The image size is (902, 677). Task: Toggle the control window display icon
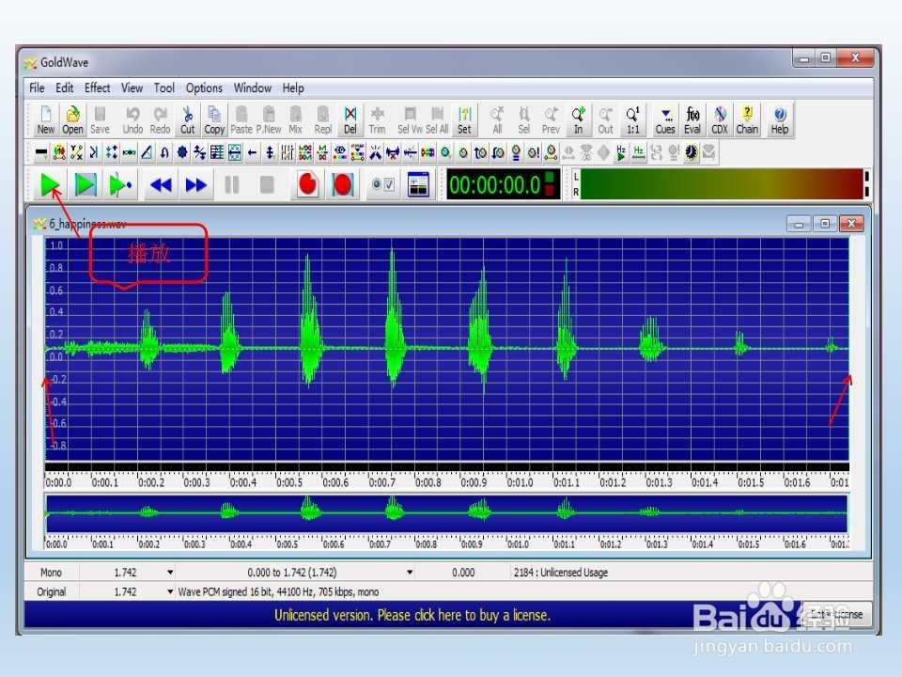click(418, 185)
